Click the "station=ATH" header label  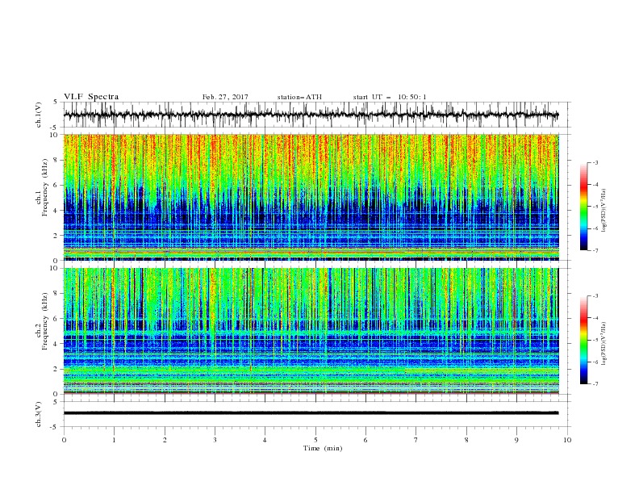point(299,97)
